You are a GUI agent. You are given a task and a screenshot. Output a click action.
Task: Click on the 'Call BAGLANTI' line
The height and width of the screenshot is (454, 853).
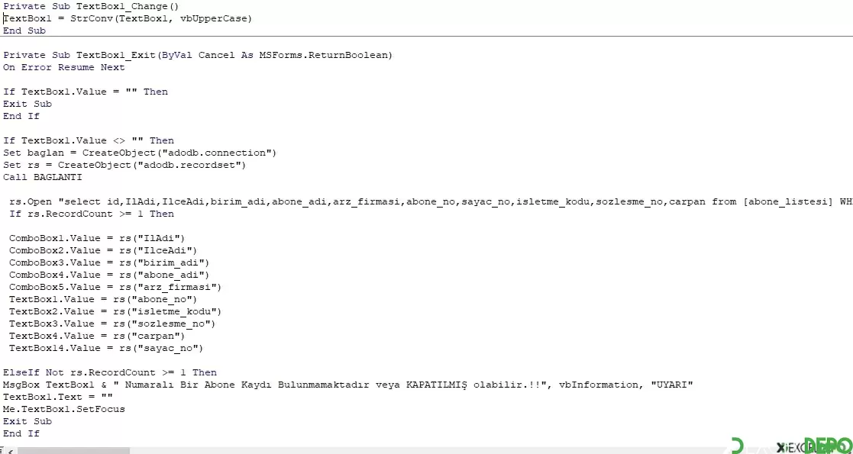[43, 177]
